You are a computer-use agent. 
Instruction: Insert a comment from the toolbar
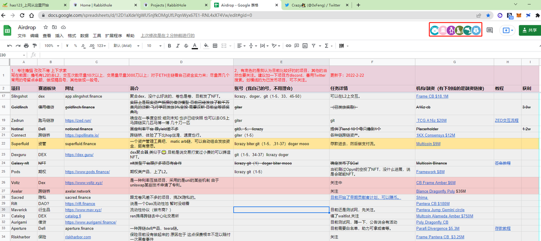coord(297,45)
